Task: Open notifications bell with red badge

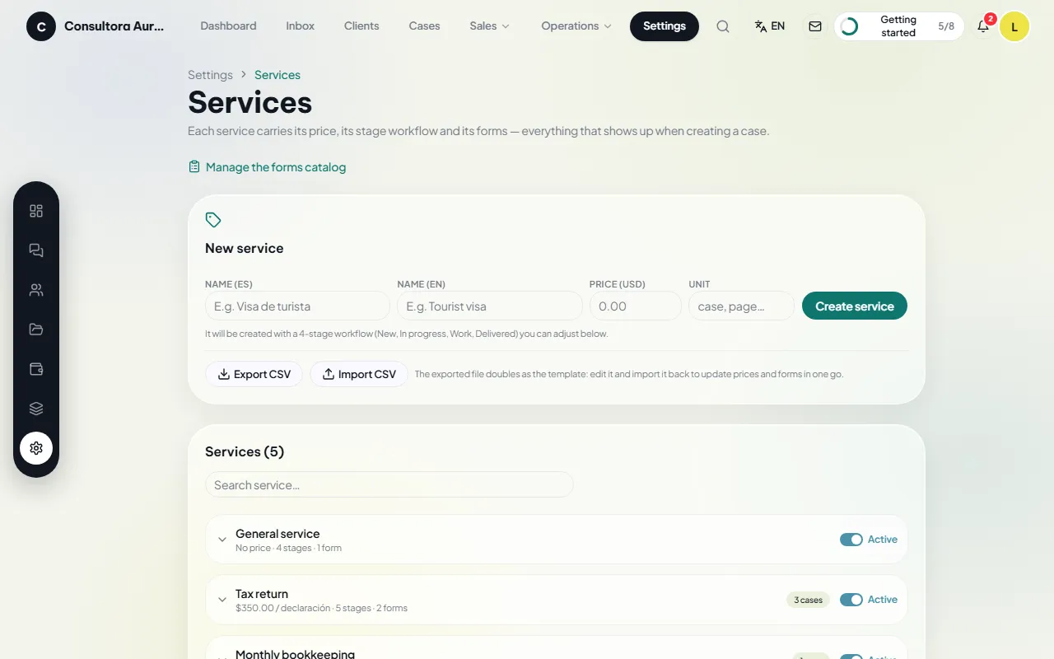Action: (x=983, y=26)
